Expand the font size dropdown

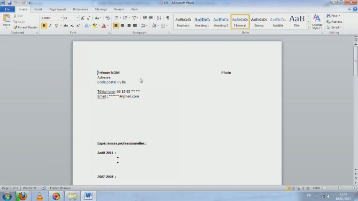pos(77,18)
